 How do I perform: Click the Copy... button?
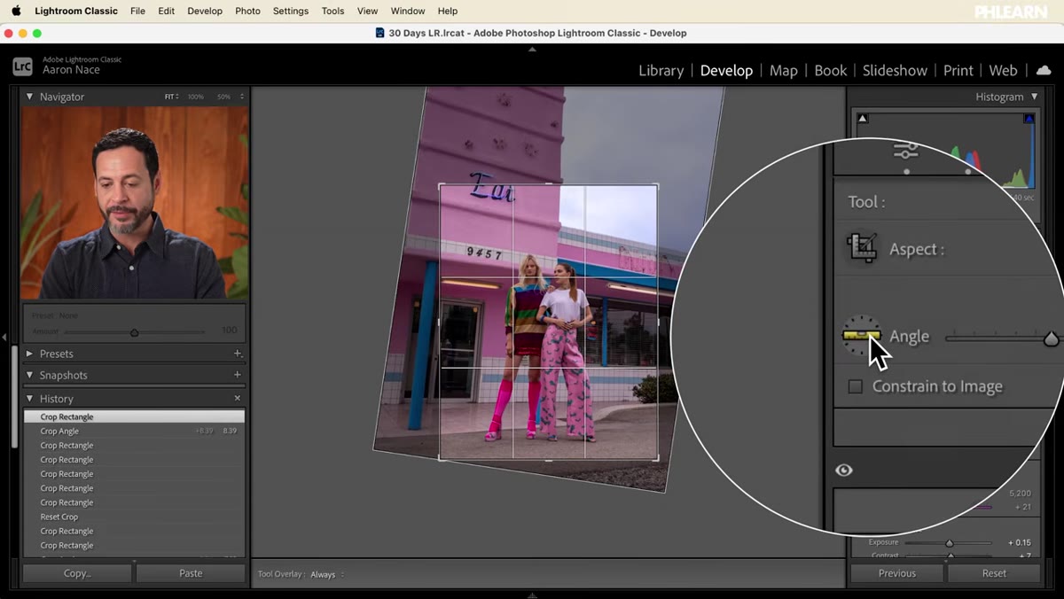point(77,573)
